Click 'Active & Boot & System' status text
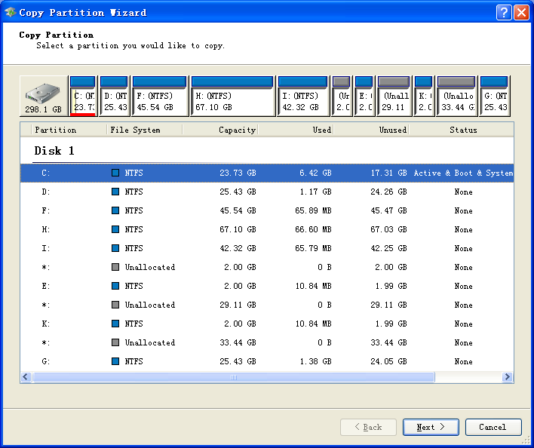 (463, 173)
